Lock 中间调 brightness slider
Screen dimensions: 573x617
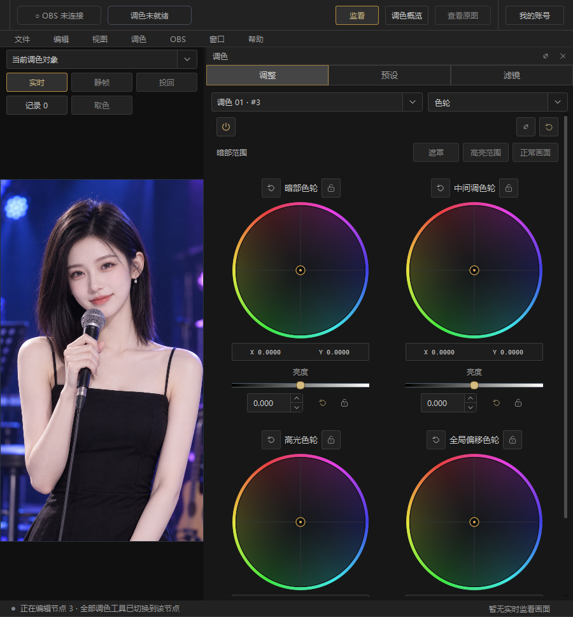pyautogui.click(x=518, y=403)
